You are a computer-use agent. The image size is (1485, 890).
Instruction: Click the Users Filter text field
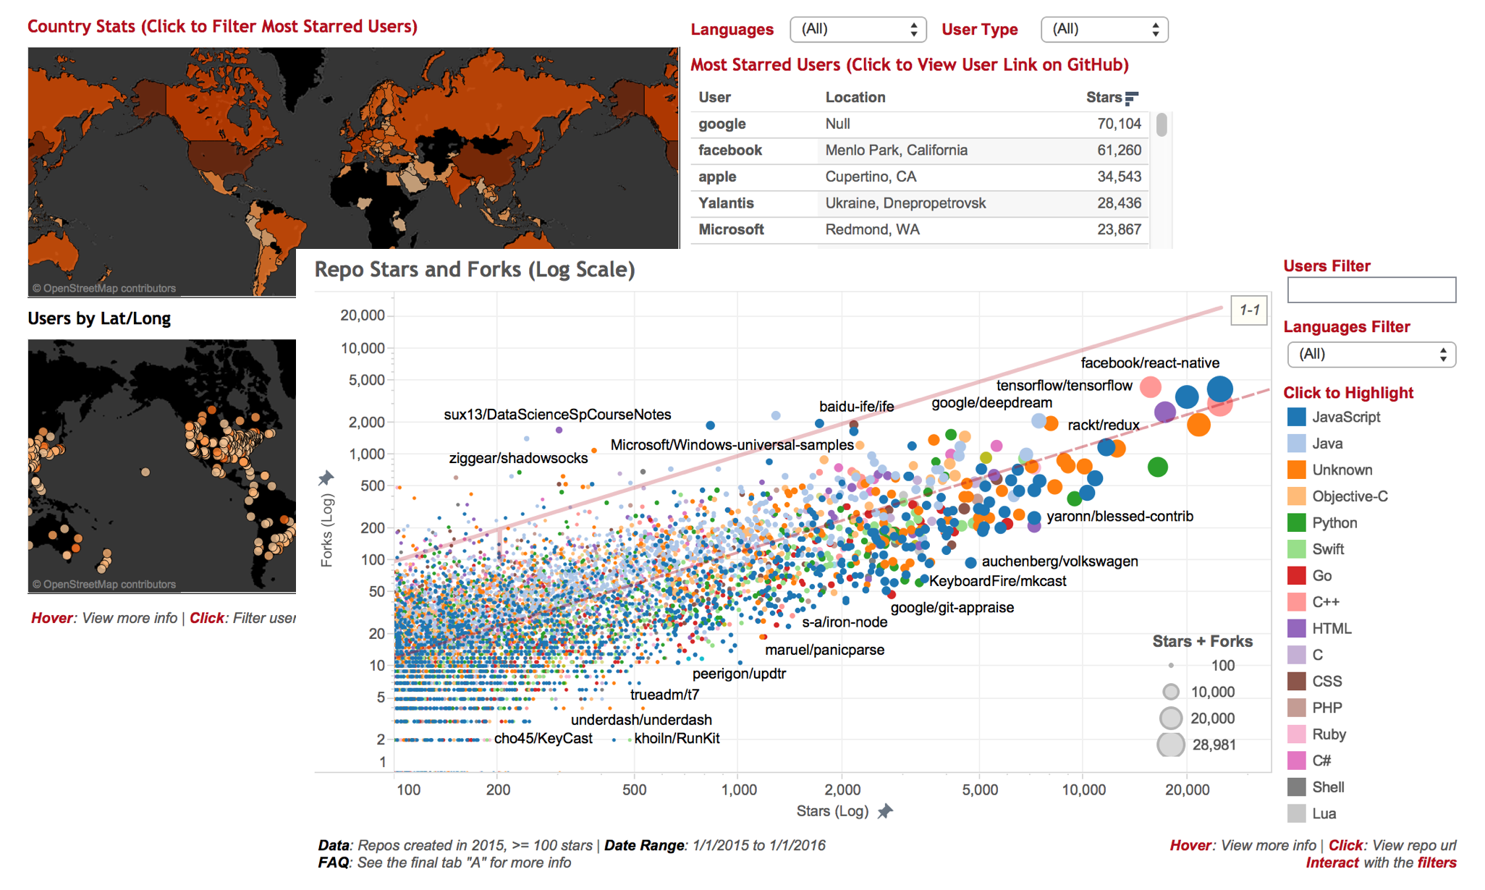1371,290
